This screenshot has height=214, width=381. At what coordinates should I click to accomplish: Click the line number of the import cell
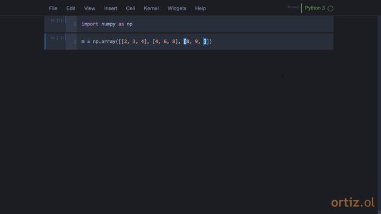[x=74, y=24]
